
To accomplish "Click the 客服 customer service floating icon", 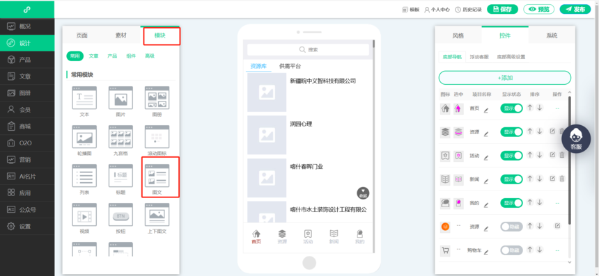I will point(576,139).
